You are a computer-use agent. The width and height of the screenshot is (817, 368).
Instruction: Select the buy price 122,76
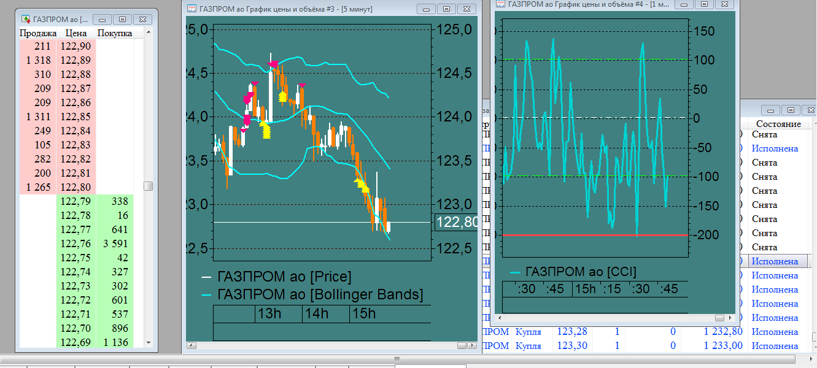click(x=76, y=243)
